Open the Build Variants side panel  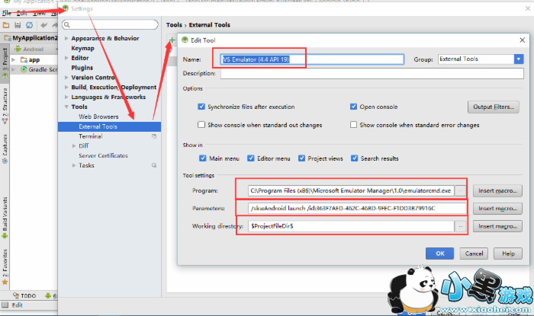(x=5, y=218)
